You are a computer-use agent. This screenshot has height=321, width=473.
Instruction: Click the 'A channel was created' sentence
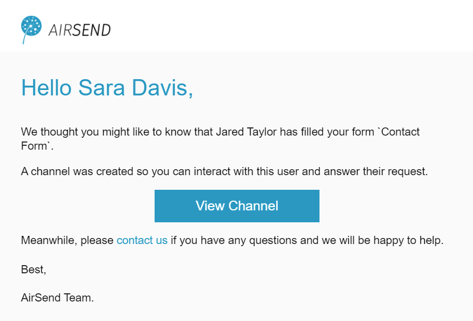(225, 171)
